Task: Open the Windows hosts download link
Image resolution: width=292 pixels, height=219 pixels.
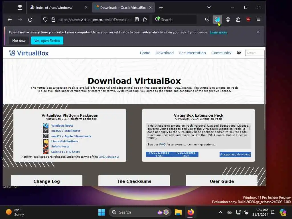Action: (x=62, y=125)
